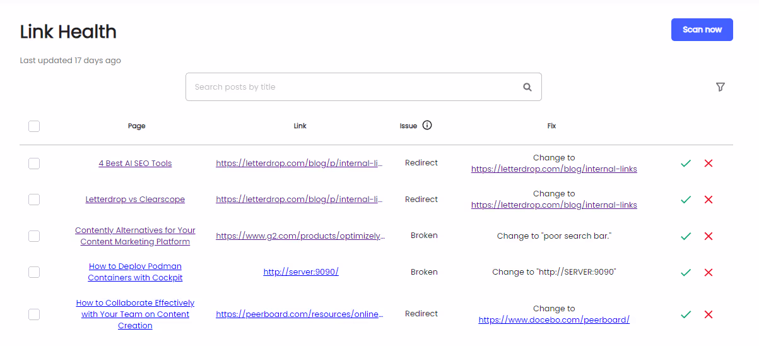Open Contently Alternatives page link
759x346 pixels.
pos(135,236)
